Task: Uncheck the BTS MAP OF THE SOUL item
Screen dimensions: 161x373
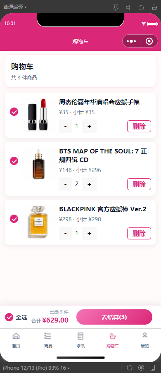Action: (14, 161)
